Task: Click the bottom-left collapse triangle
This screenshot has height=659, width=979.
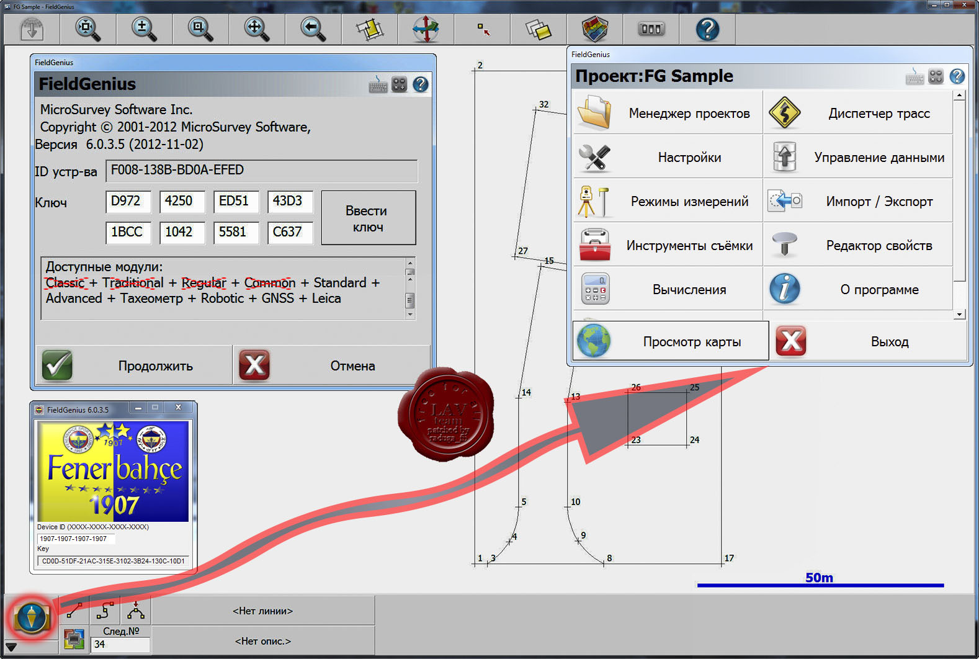Action: point(11,647)
